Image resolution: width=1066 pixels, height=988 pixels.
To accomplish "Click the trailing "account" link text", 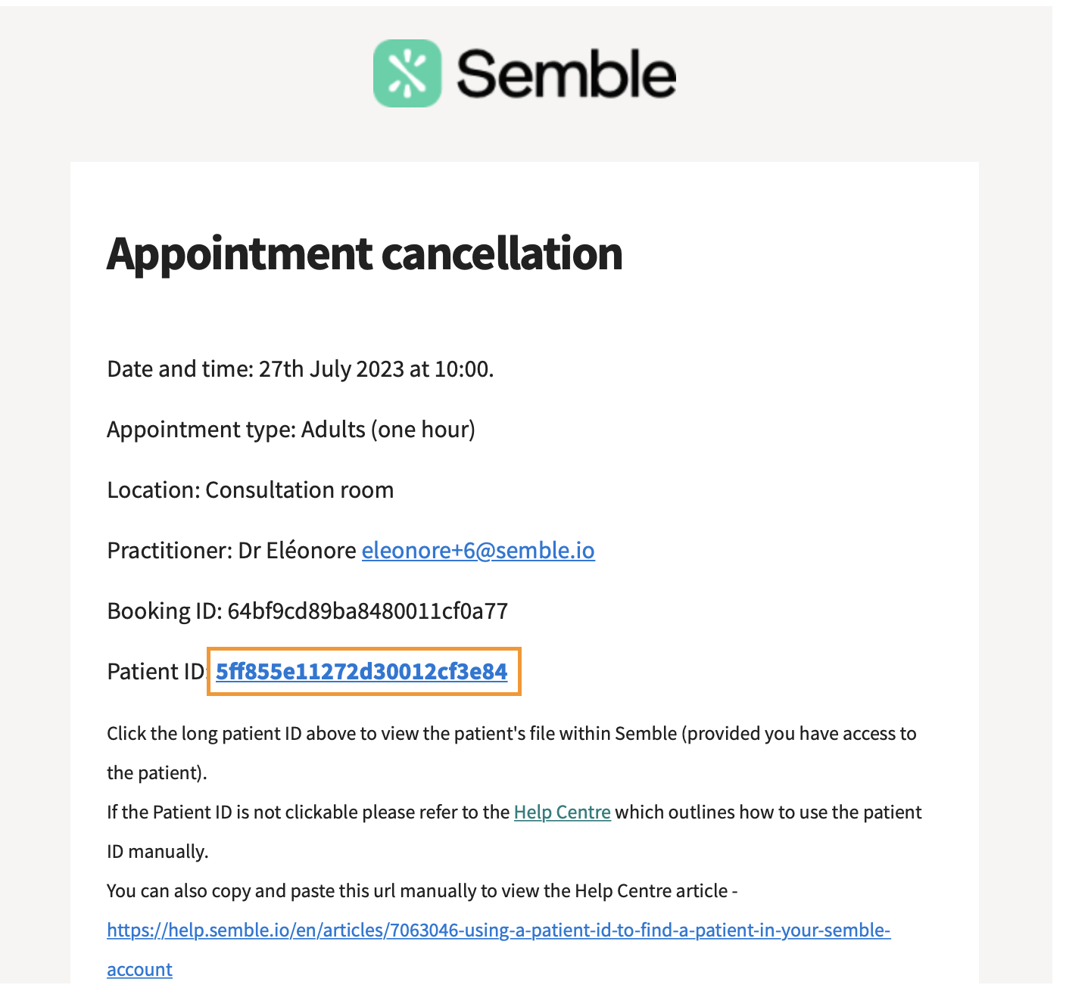I will tap(139, 969).
